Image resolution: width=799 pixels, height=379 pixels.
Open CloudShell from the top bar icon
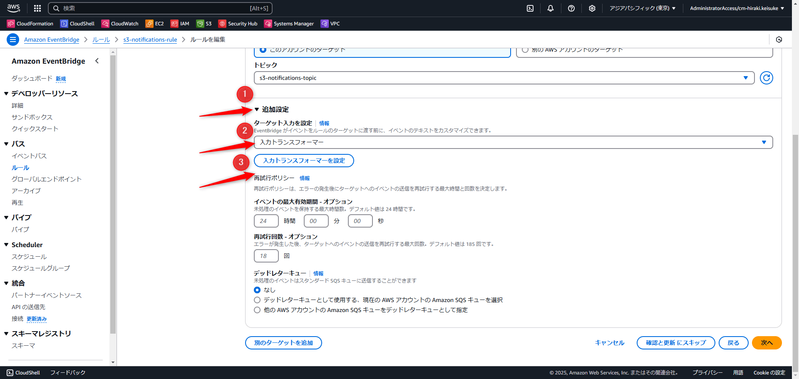530,8
